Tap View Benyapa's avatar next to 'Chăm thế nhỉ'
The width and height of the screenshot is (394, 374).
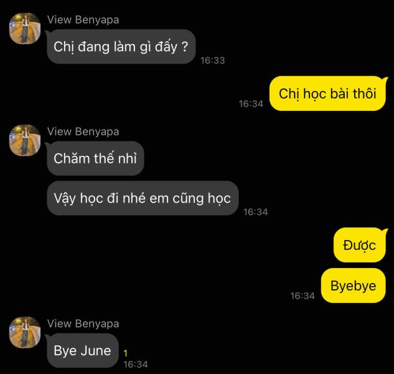25,140
